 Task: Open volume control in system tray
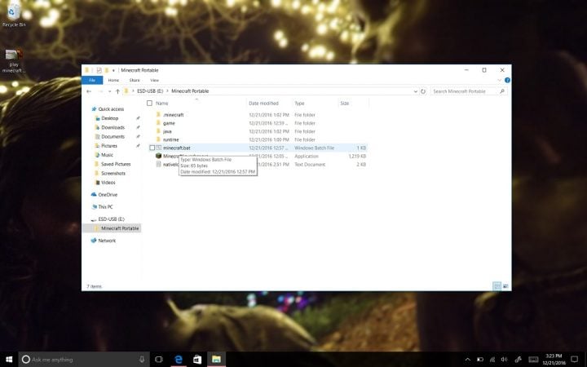tap(505, 360)
